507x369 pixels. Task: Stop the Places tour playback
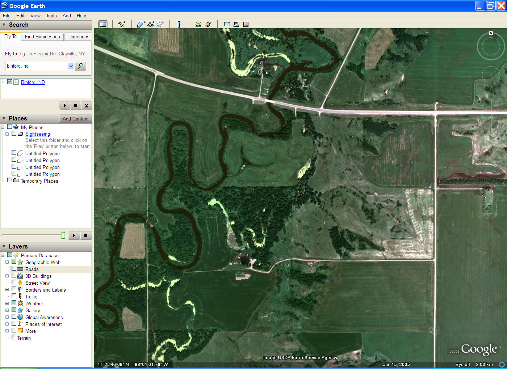[86, 236]
